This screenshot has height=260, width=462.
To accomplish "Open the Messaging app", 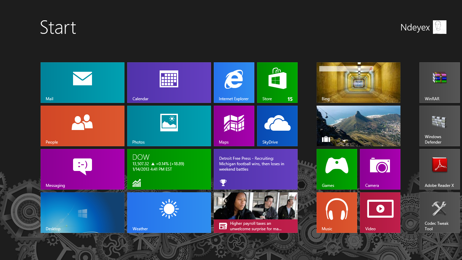I will [82, 169].
